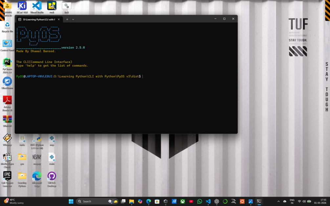The width and height of the screenshot is (330, 206).
Task: Select the KiCad 10.0 desktop shortcut
Action: click(22, 7)
